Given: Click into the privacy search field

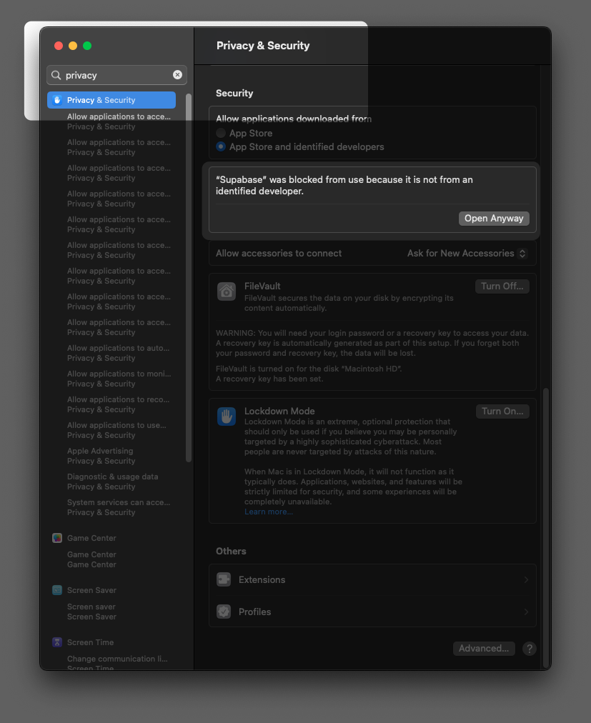Looking at the screenshot, I should (x=116, y=75).
